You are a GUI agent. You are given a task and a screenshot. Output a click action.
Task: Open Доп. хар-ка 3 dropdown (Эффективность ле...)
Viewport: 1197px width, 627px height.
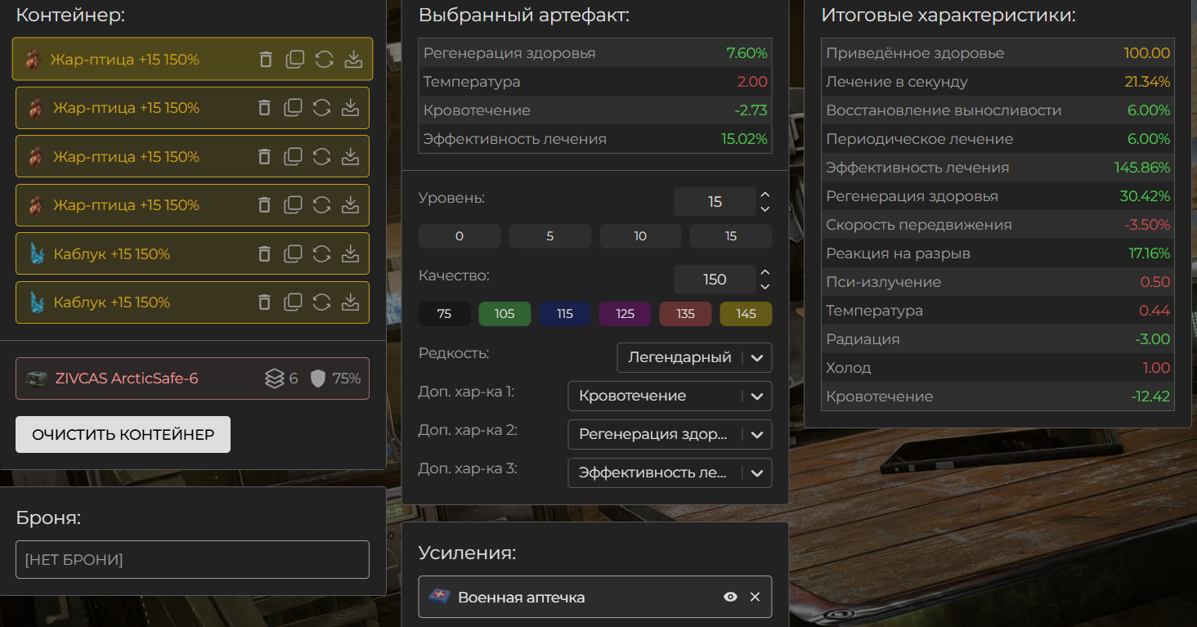670,472
